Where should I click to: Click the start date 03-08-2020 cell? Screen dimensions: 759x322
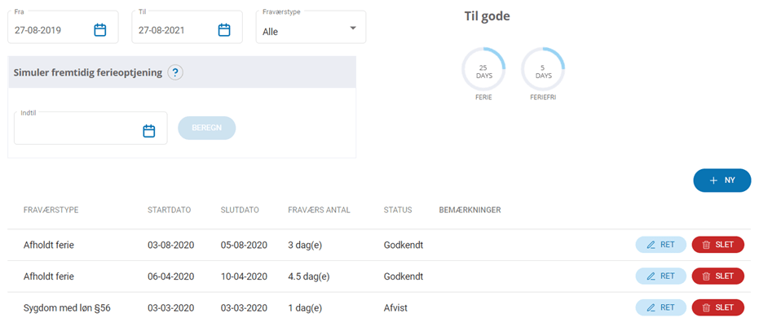(171, 246)
